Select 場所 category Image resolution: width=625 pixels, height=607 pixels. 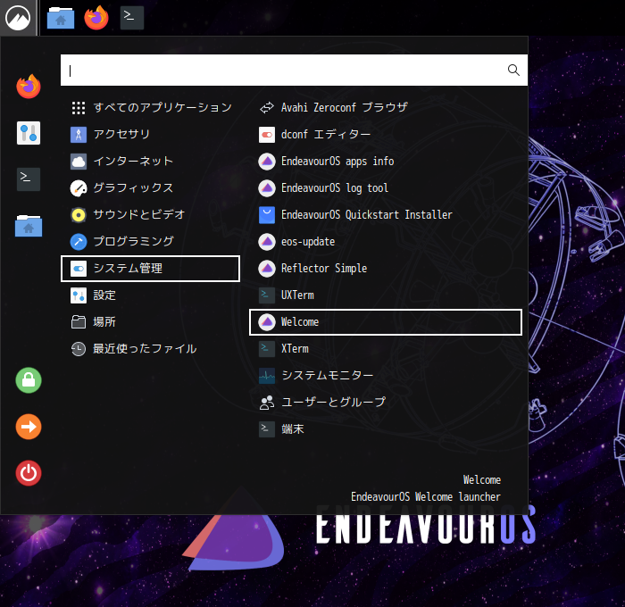click(150, 322)
